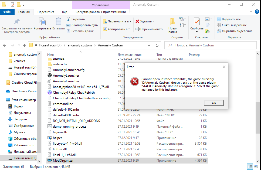Collapse the ribbon using chevron
The height and width of the screenshot is (170, 261).
(251, 12)
